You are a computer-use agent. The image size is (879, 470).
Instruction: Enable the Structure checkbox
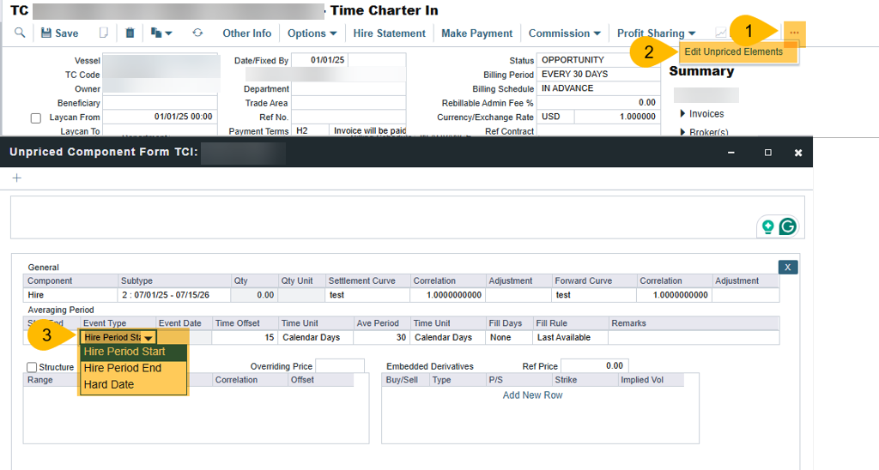pyautogui.click(x=32, y=367)
